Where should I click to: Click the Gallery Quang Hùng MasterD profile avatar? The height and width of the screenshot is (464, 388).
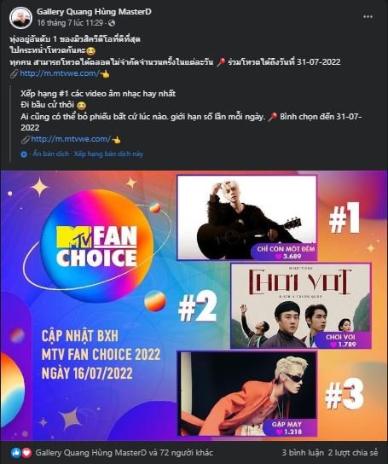click(x=20, y=18)
